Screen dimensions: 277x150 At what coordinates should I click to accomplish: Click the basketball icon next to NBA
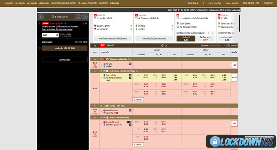coord(219,18)
